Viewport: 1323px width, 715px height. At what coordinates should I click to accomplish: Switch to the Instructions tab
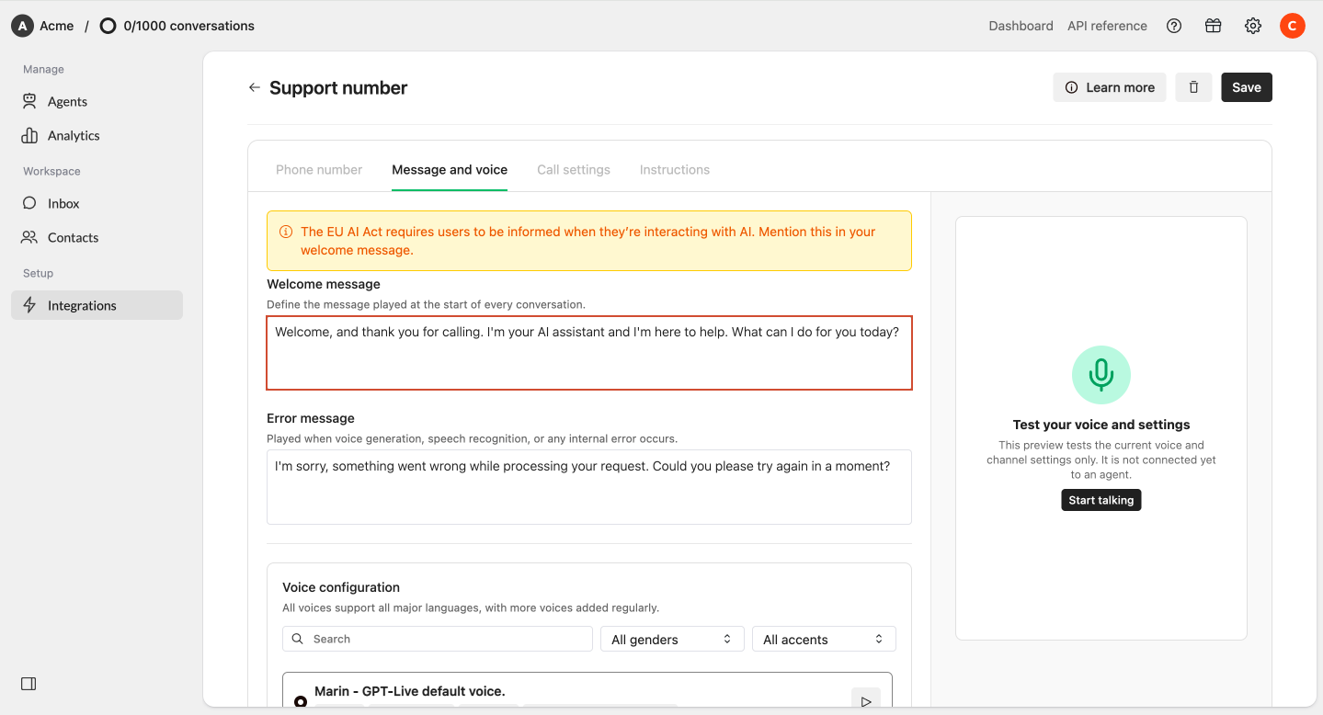coord(675,170)
